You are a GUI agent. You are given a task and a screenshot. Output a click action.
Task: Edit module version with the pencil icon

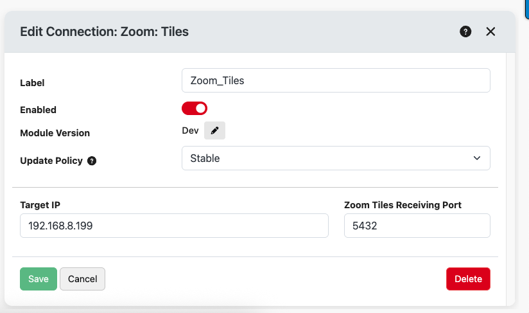tap(214, 130)
